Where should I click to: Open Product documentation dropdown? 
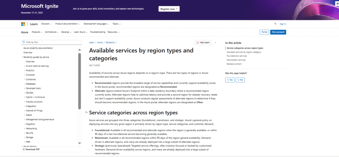[x=68, y=24]
